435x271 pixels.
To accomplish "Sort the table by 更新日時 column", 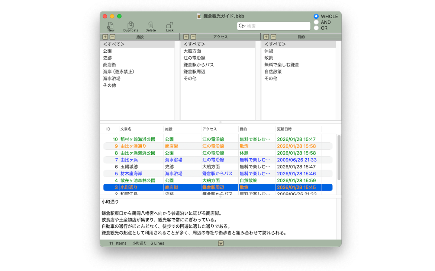I will pyautogui.click(x=299, y=129).
